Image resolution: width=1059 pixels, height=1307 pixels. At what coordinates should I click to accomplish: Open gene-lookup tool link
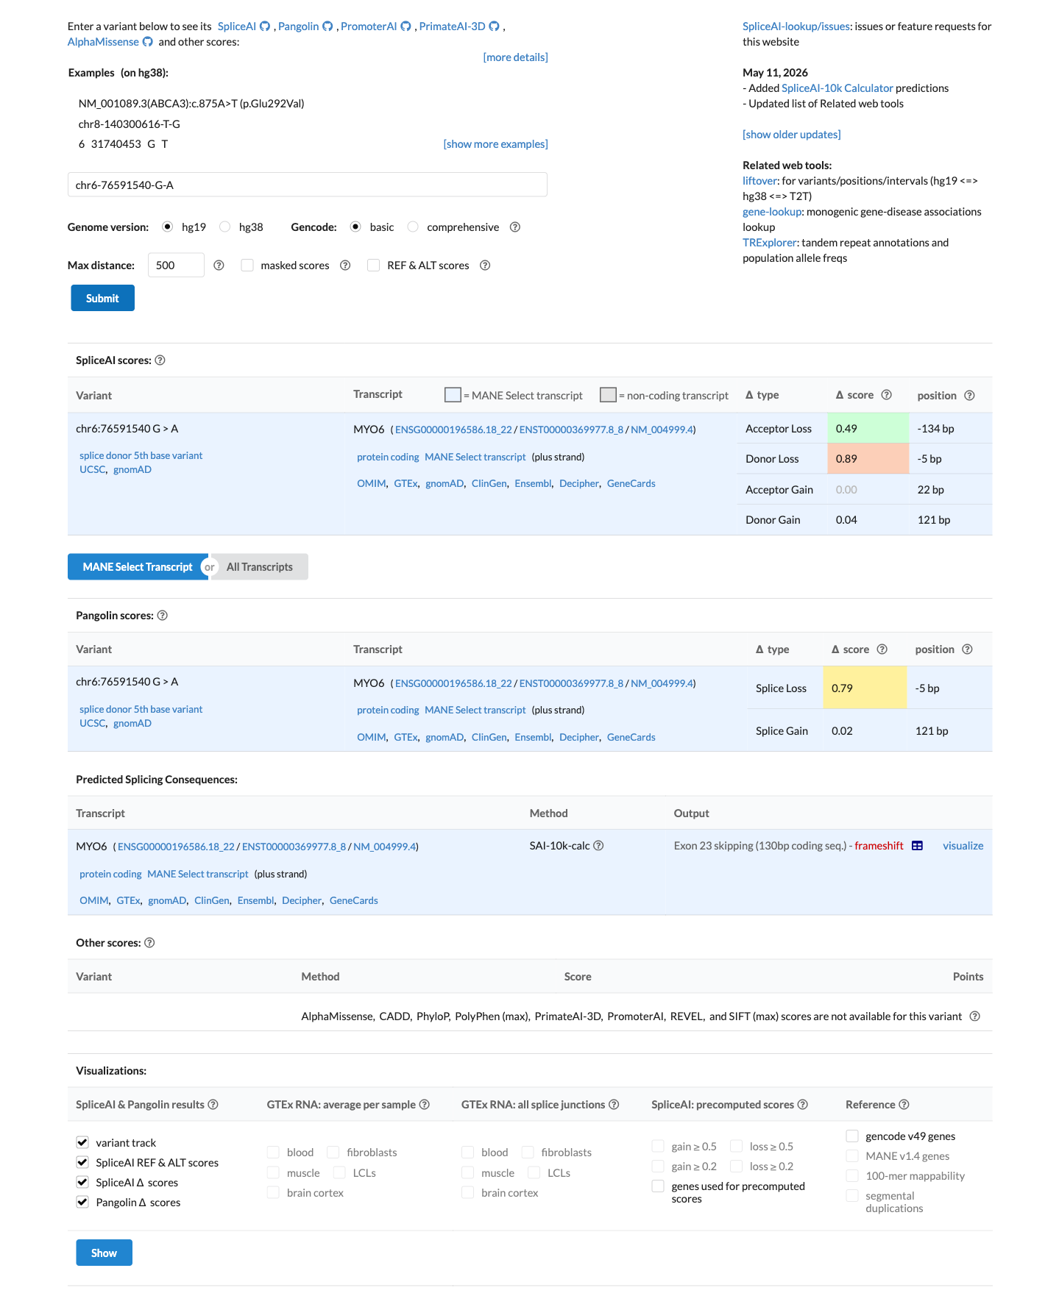772,212
